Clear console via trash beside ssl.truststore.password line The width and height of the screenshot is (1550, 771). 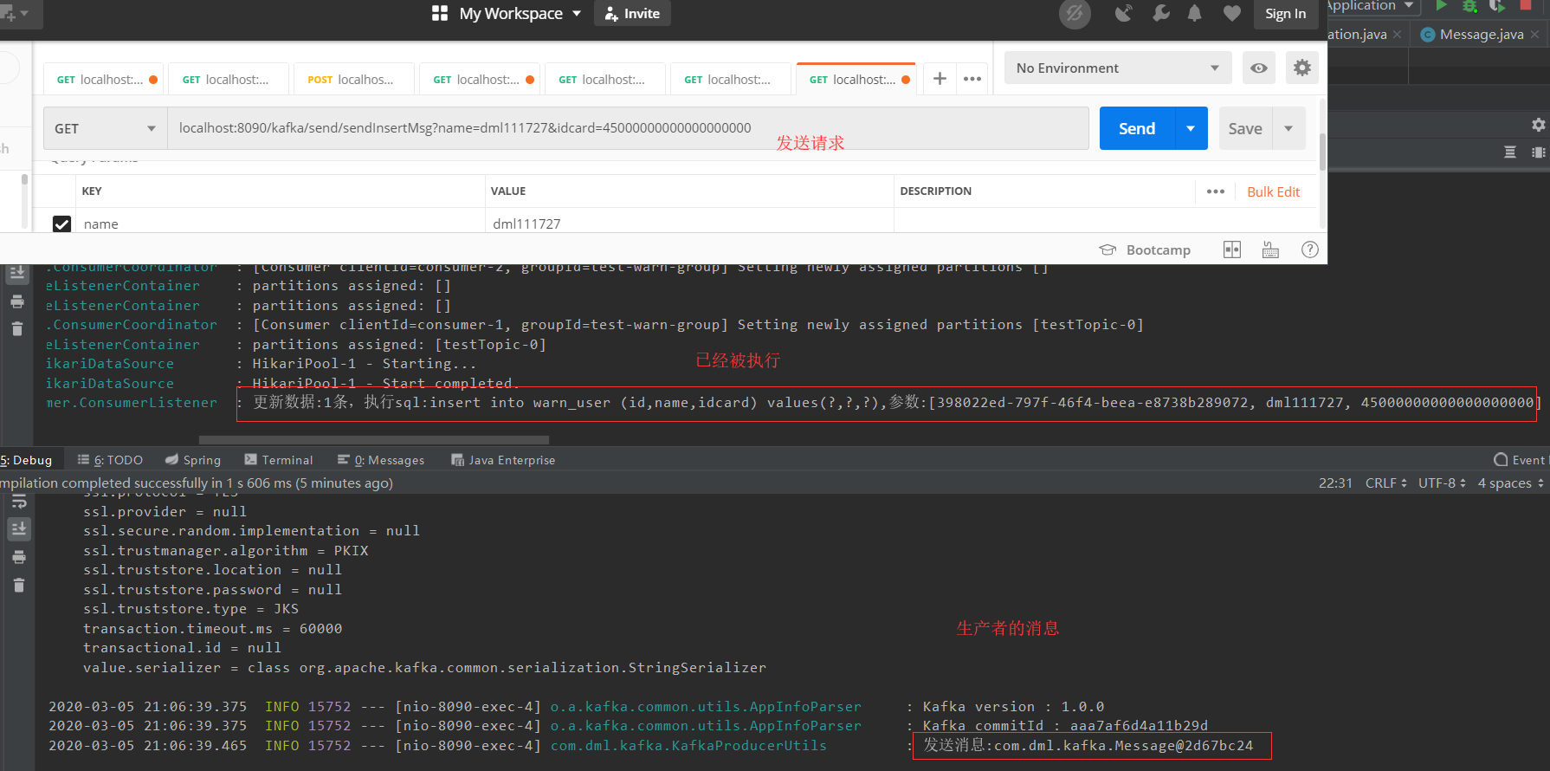coord(19,586)
